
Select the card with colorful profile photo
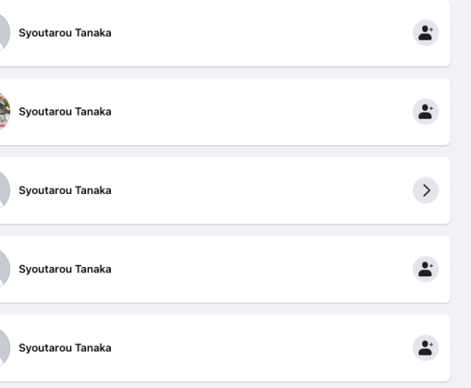tap(225, 112)
